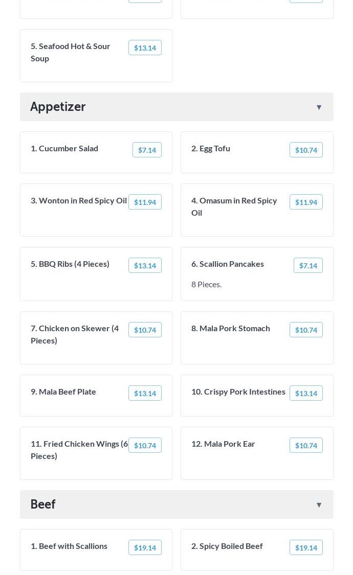
Task: Select Mala Beef Plate $13.14 button
Action: (145, 393)
